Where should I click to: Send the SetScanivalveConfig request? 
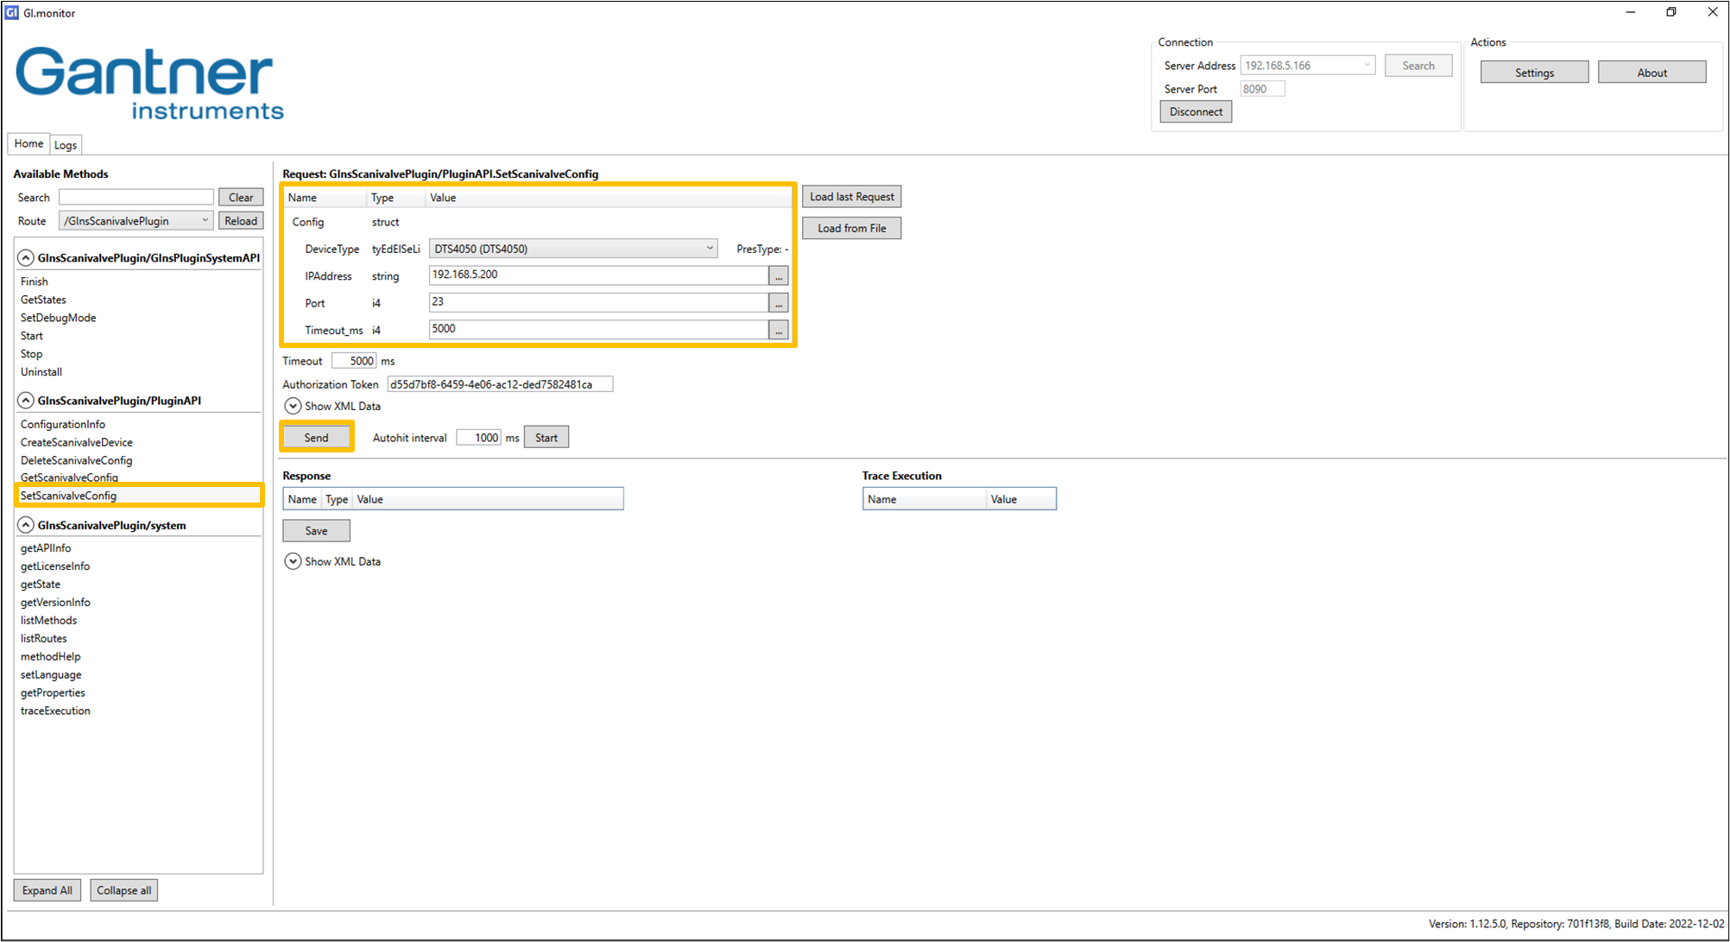pos(316,436)
